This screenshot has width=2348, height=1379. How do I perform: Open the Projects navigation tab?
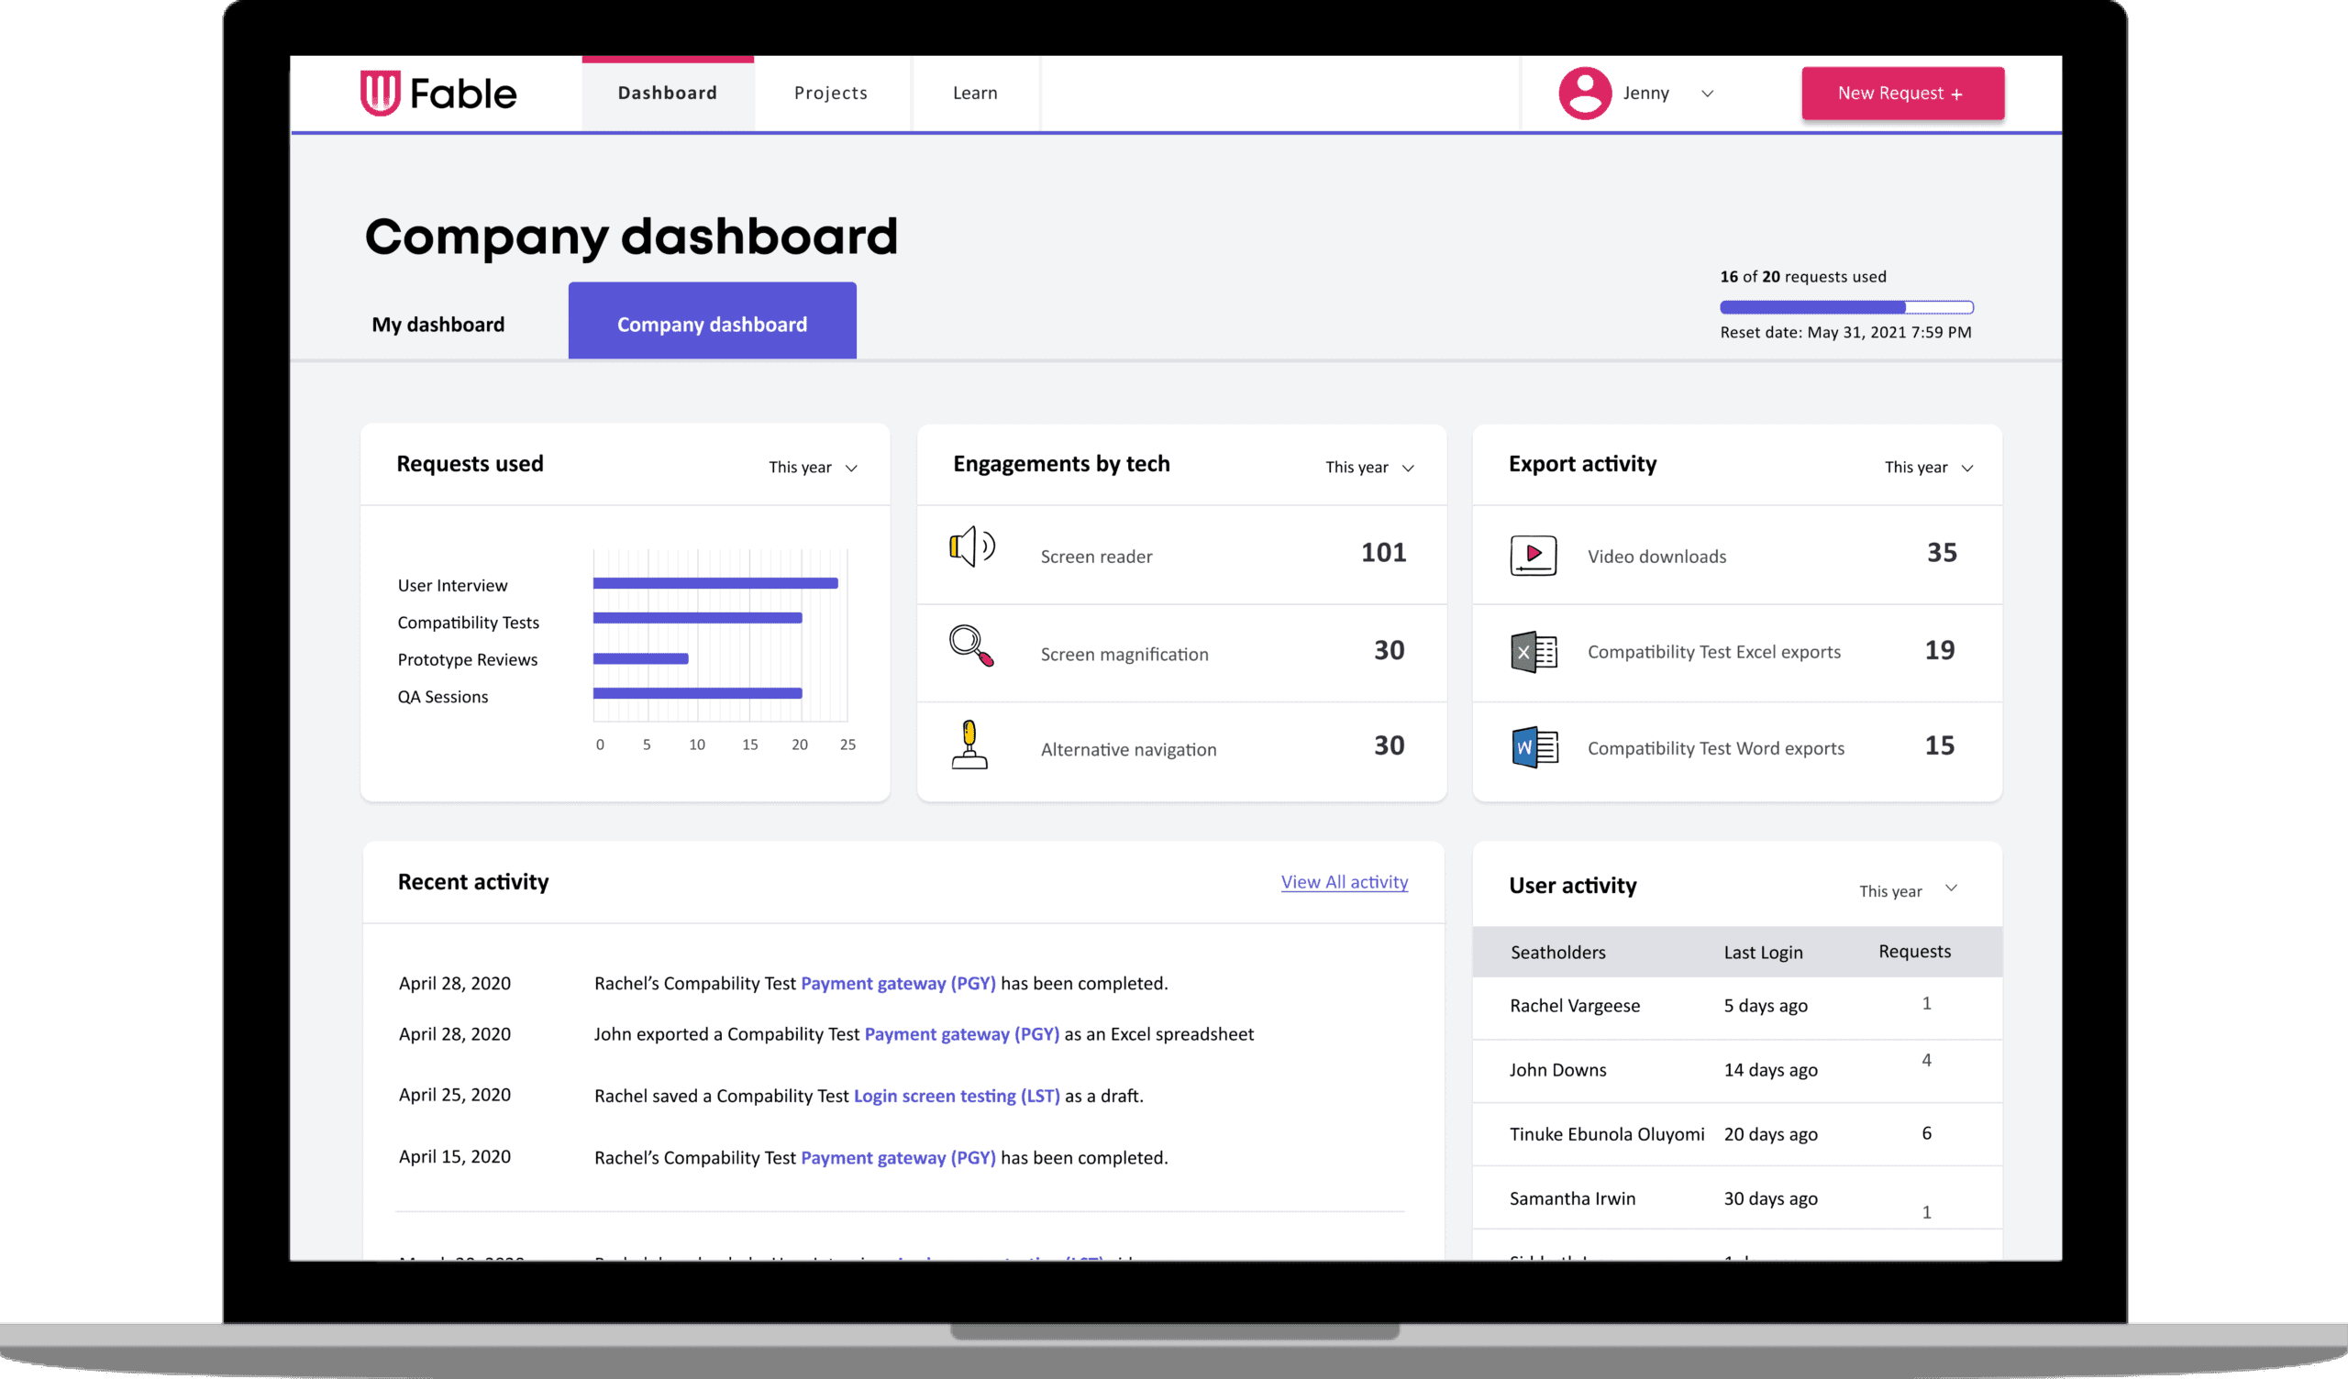coord(830,94)
